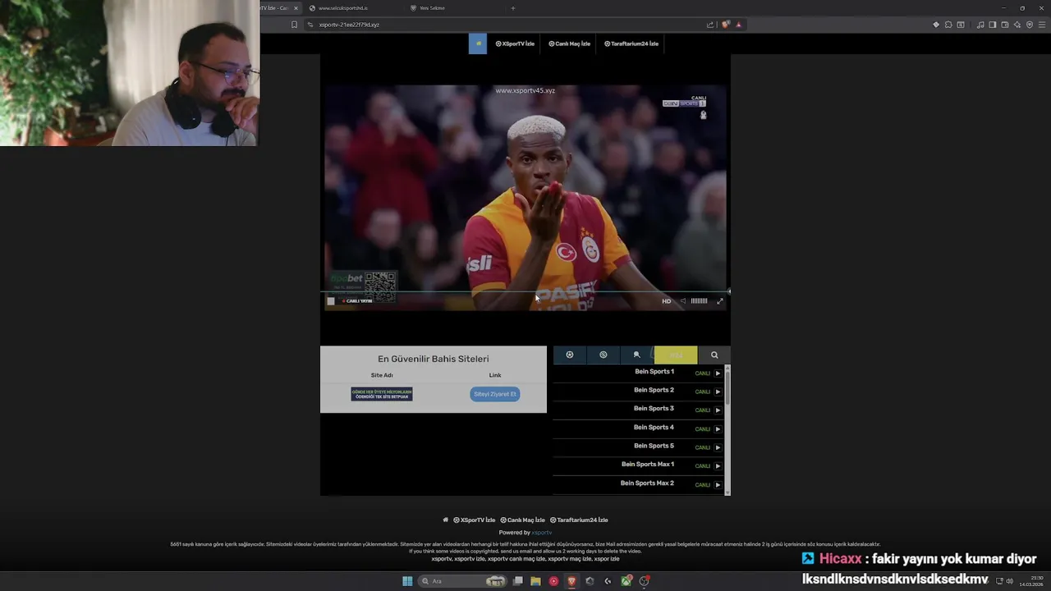Click the footer Taraftarium24 İzle link
The image size is (1051, 591).
tap(580, 520)
